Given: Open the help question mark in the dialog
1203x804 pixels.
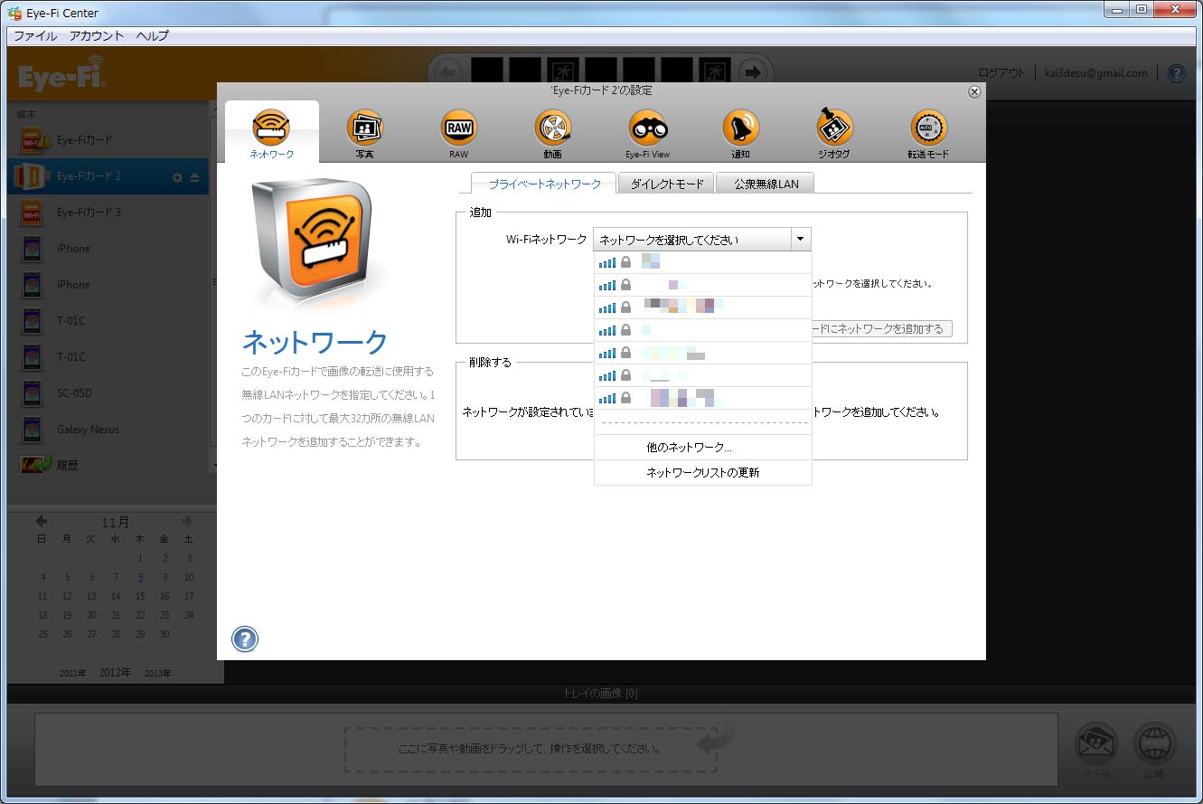Looking at the screenshot, I should click(243, 639).
